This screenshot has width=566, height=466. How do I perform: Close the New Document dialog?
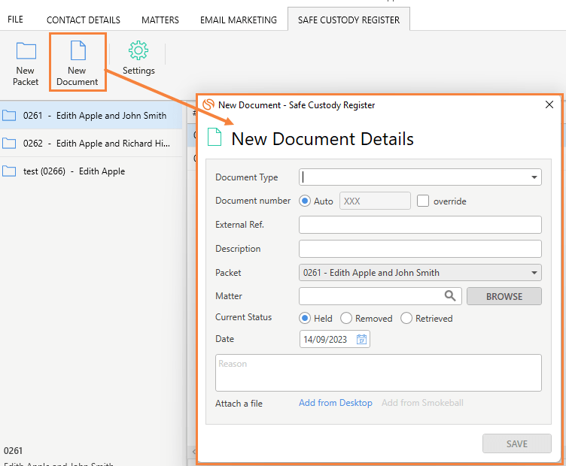tap(549, 104)
